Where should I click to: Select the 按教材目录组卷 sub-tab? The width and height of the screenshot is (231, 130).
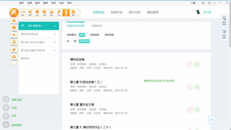pyautogui.click(x=76, y=26)
